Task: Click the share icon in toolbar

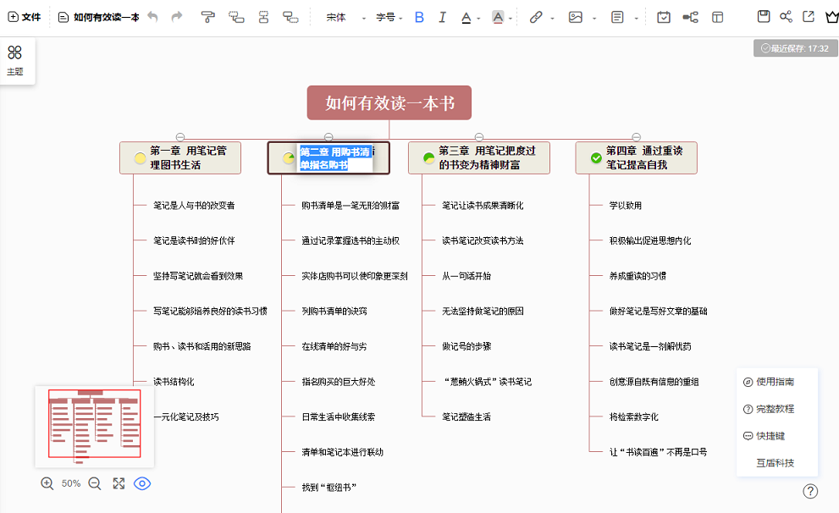Action: pyautogui.click(x=787, y=17)
